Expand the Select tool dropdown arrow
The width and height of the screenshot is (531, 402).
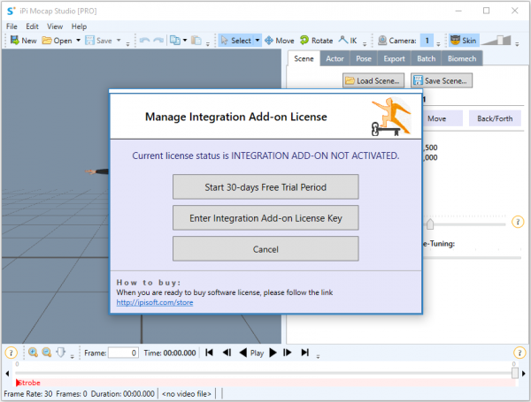258,41
